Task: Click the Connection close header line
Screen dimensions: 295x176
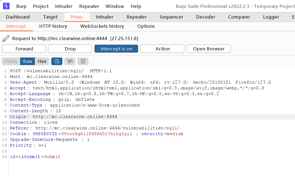Action: pos(34,122)
